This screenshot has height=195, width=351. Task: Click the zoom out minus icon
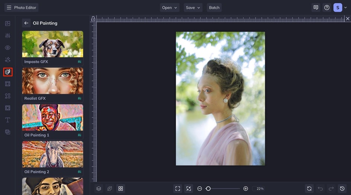click(200, 189)
